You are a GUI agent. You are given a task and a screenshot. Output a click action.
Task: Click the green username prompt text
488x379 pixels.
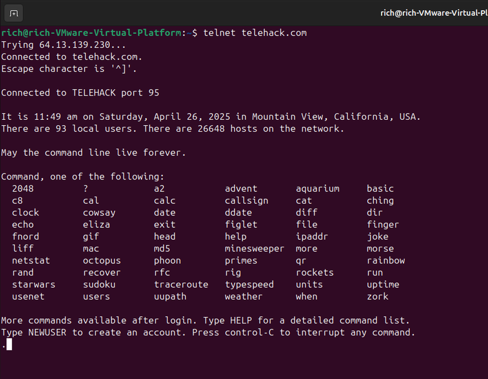91,32
